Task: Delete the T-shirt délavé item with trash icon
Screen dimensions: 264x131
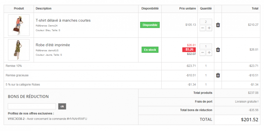Action: tap(218, 25)
